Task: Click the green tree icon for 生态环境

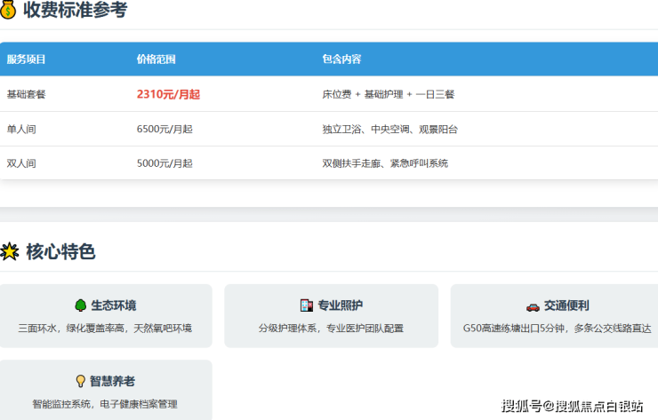Action: [80, 305]
